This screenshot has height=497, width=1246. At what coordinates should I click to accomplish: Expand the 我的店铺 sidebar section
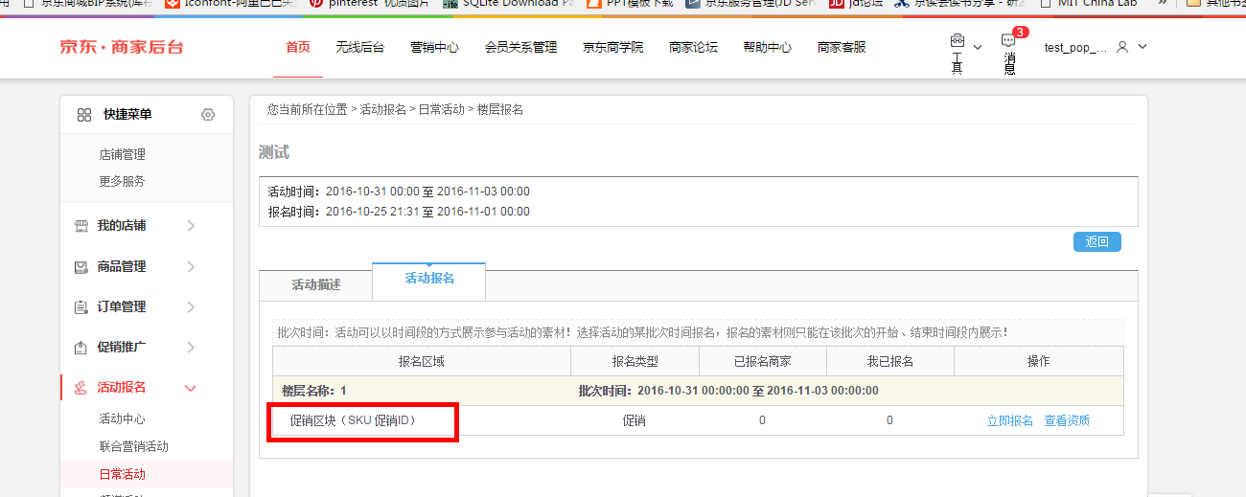tap(191, 226)
